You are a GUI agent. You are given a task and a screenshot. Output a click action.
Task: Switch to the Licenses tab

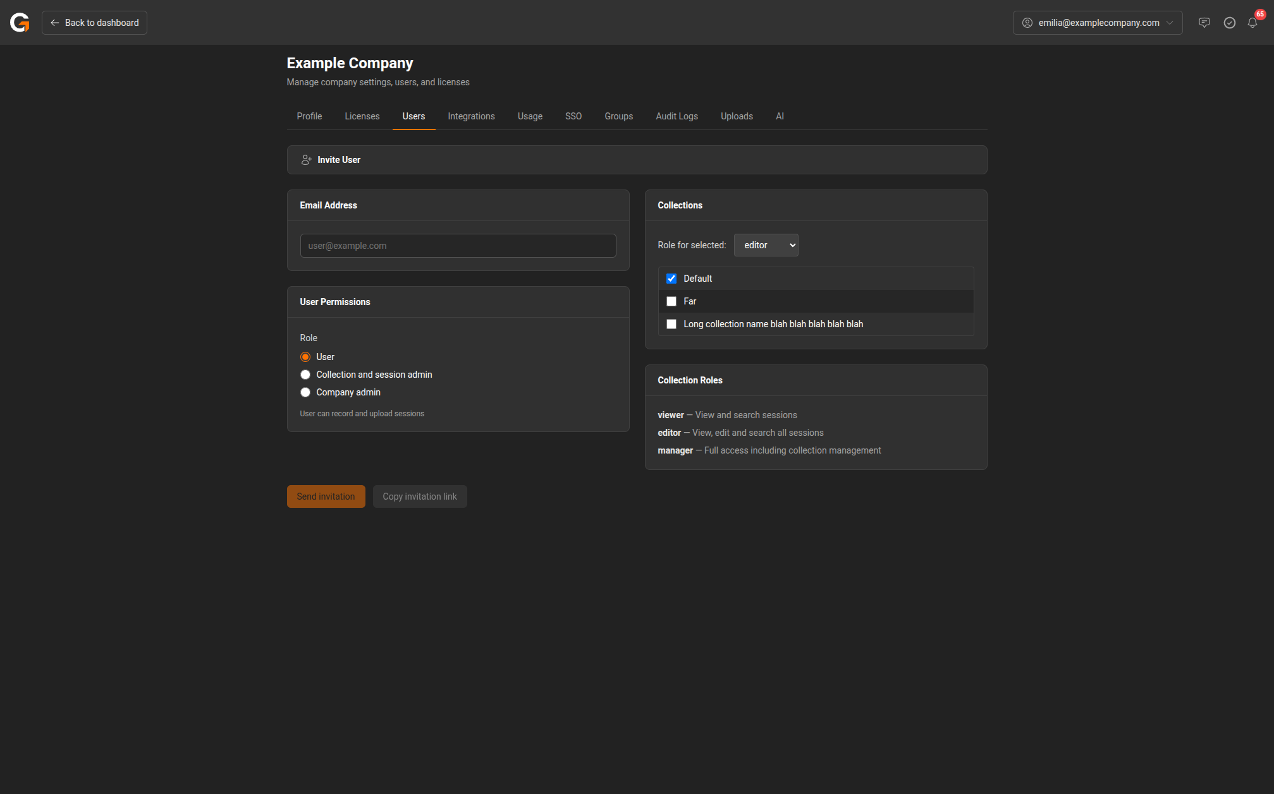coord(362,116)
